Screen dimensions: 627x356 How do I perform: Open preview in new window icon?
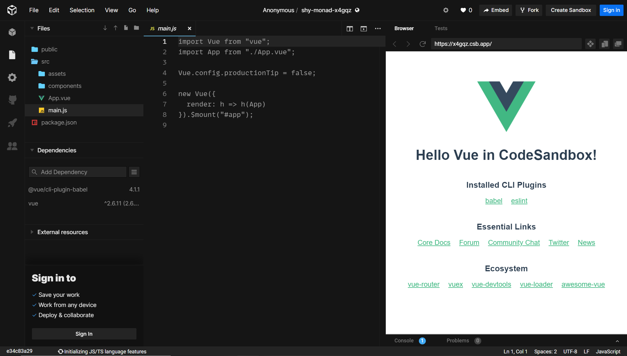pyautogui.click(x=618, y=44)
